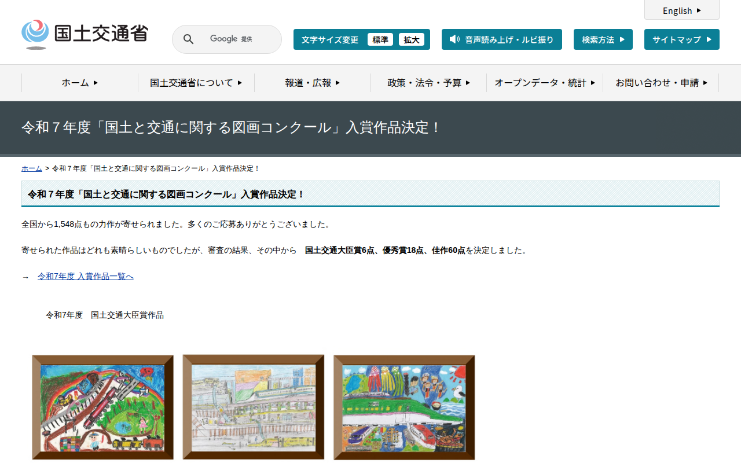
Task: Click the 文字サイズ変更 label
Action: pos(330,39)
